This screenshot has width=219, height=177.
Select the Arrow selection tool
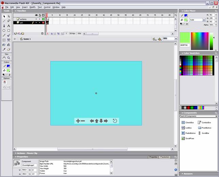4,16
